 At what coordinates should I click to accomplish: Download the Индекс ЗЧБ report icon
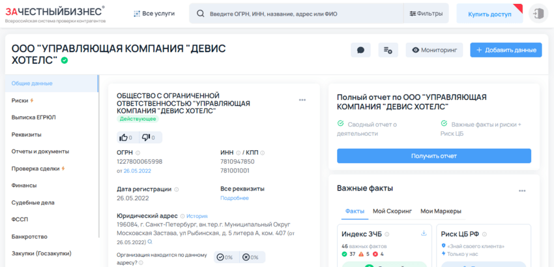point(424,233)
